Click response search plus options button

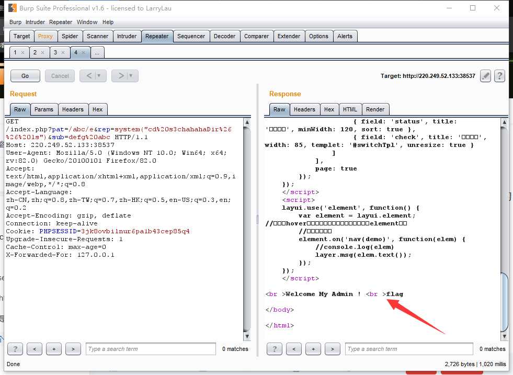[313, 349]
